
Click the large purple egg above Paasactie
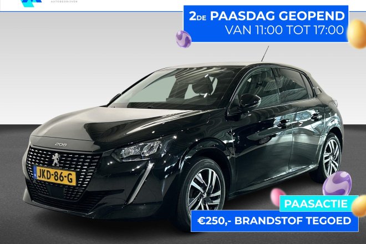tap(337, 184)
